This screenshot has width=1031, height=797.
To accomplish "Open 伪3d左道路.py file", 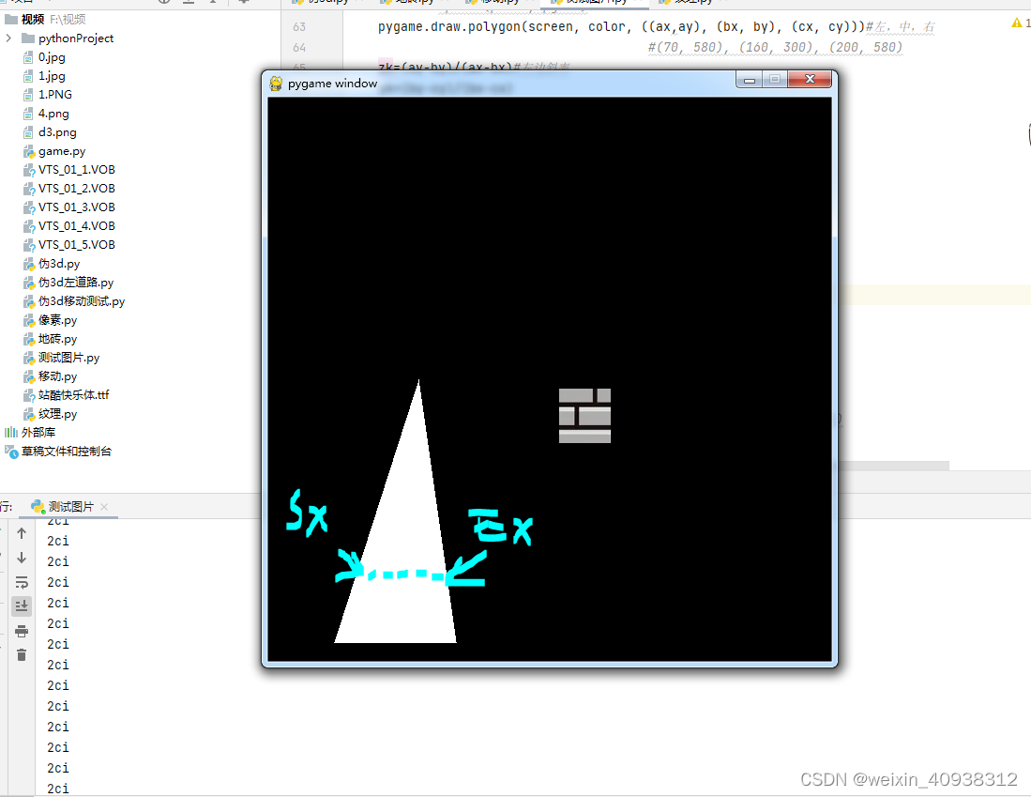I will pos(68,283).
